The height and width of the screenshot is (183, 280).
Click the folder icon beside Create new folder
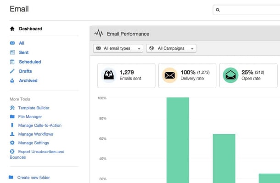tap(11, 177)
